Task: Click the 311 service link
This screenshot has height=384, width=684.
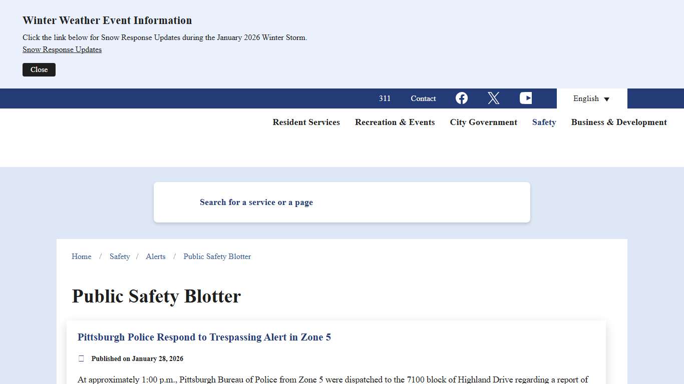Action: [x=385, y=98]
